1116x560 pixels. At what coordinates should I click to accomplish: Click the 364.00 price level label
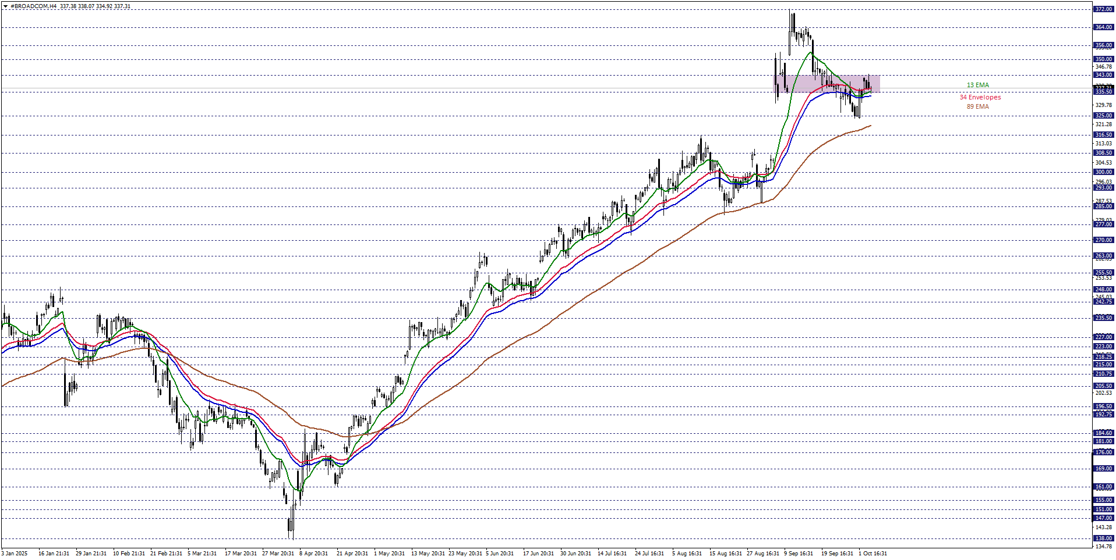point(1103,27)
